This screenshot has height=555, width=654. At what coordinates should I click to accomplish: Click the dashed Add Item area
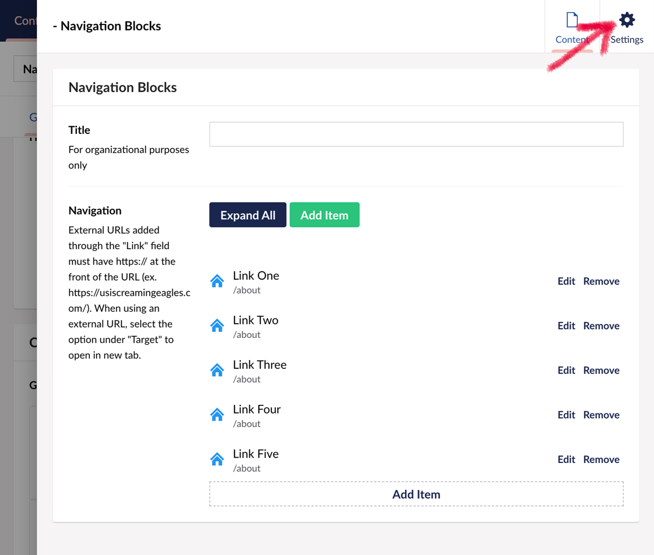coord(416,494)
